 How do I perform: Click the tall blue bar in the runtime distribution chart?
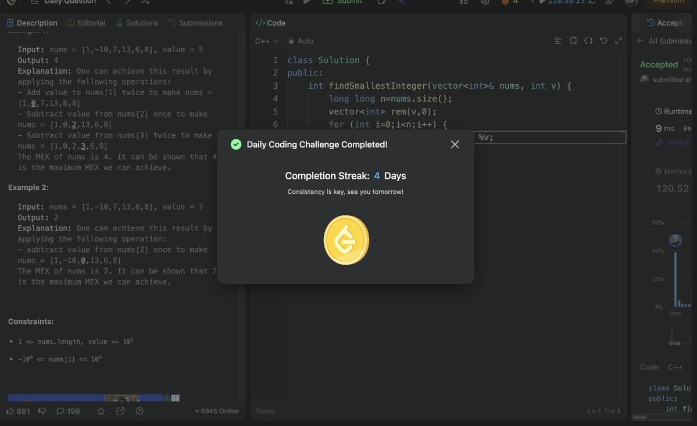pos(675,279)
